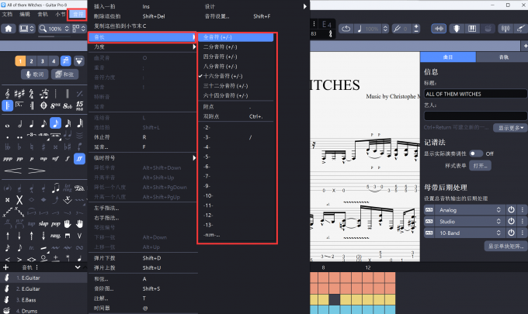Toggle the multi-voice edit button
528x314 pixels.
click(x=66, y=60)
